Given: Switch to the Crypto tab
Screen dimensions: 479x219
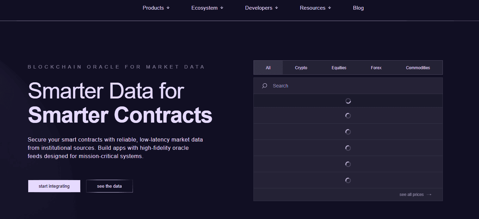Looking at the screenshot, I should [301, 68].
